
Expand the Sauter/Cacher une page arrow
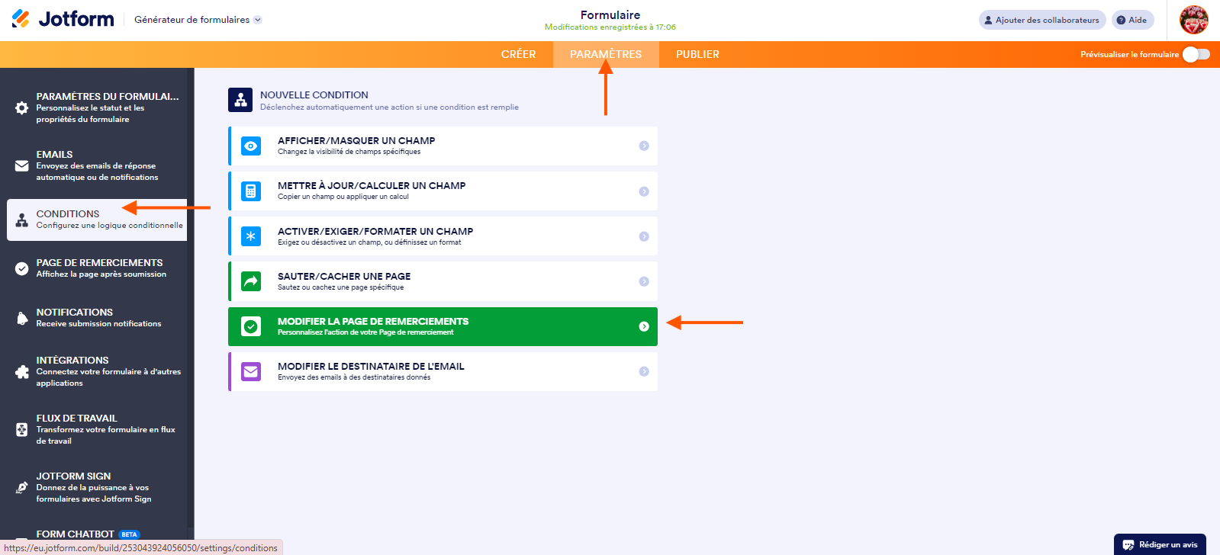click(644, 281)
